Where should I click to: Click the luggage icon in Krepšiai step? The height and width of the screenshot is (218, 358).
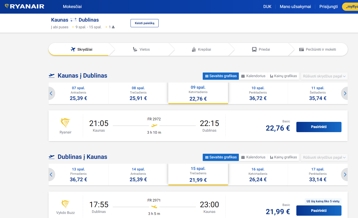194,49
